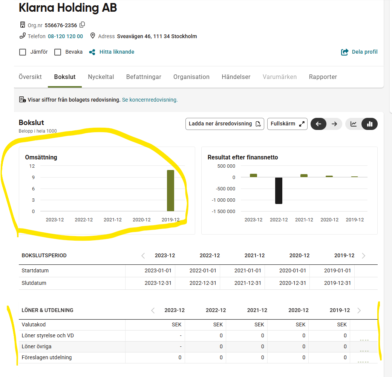Click the Dela profil share icon

pos(345,52)
